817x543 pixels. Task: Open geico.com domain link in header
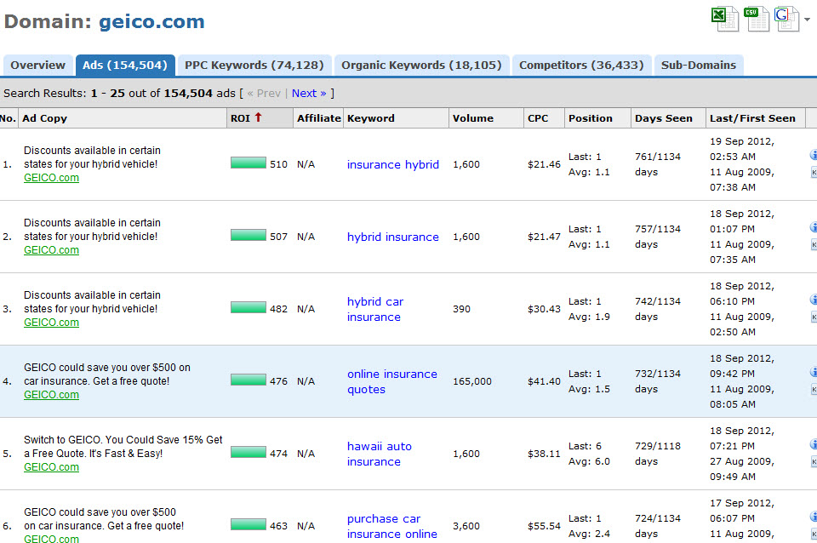151,21
